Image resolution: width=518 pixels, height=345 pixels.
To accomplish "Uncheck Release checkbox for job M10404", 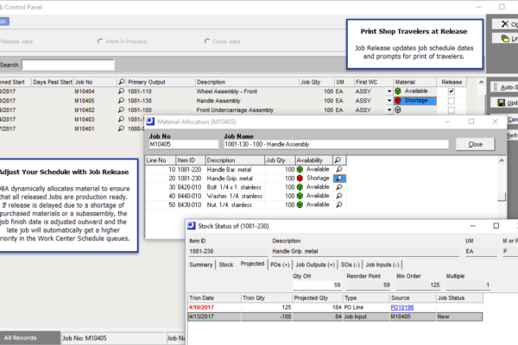I will [452, 91].
